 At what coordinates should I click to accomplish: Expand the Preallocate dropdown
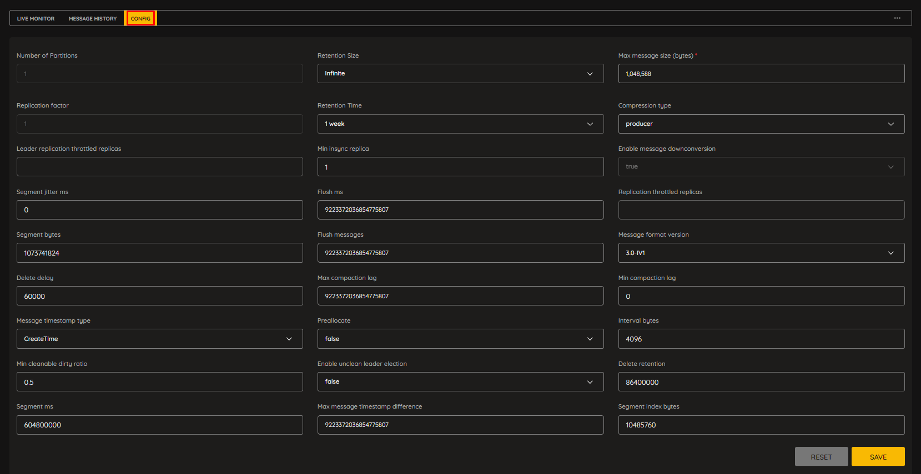coord(460,339)
